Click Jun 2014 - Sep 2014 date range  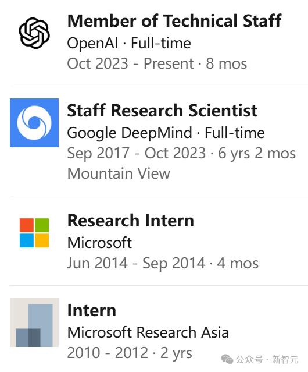[136, 263]
